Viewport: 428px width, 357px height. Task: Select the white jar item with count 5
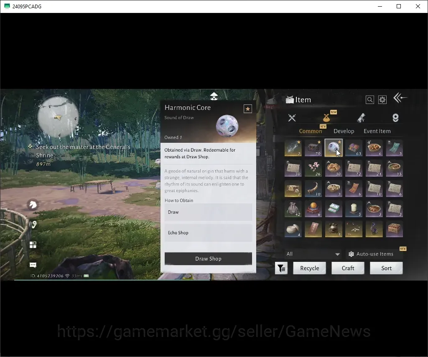354,209
